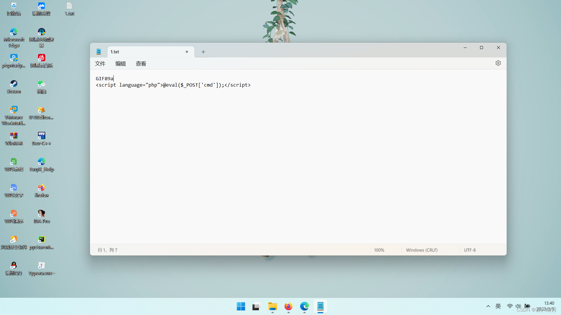Image resolution: width=561 pixels, height=315 pixels.
Task: Close the 1.txt tab via unsaved dot
Action: (187, 52)
